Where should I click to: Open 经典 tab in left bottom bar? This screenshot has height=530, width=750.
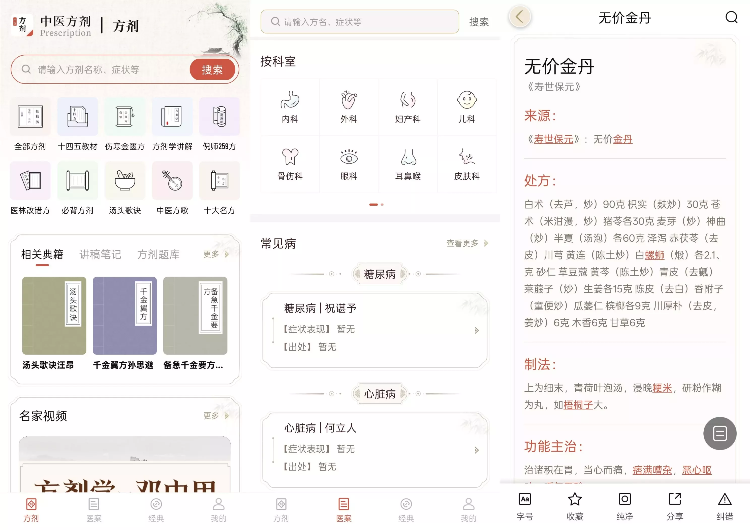tap(156, 509)
